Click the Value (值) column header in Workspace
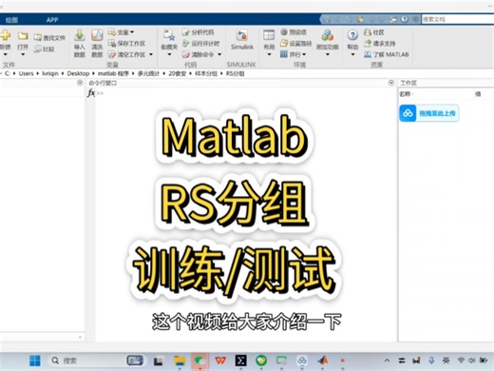This screenshot has width=494, height=371. point(478,94)
